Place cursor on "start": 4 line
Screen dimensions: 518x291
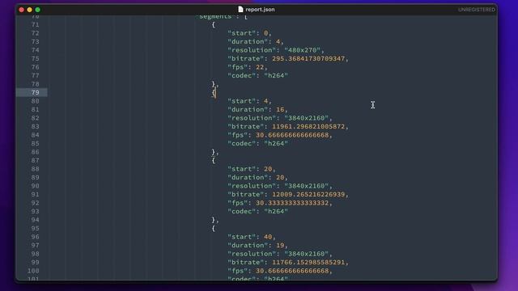pos(249,101)
